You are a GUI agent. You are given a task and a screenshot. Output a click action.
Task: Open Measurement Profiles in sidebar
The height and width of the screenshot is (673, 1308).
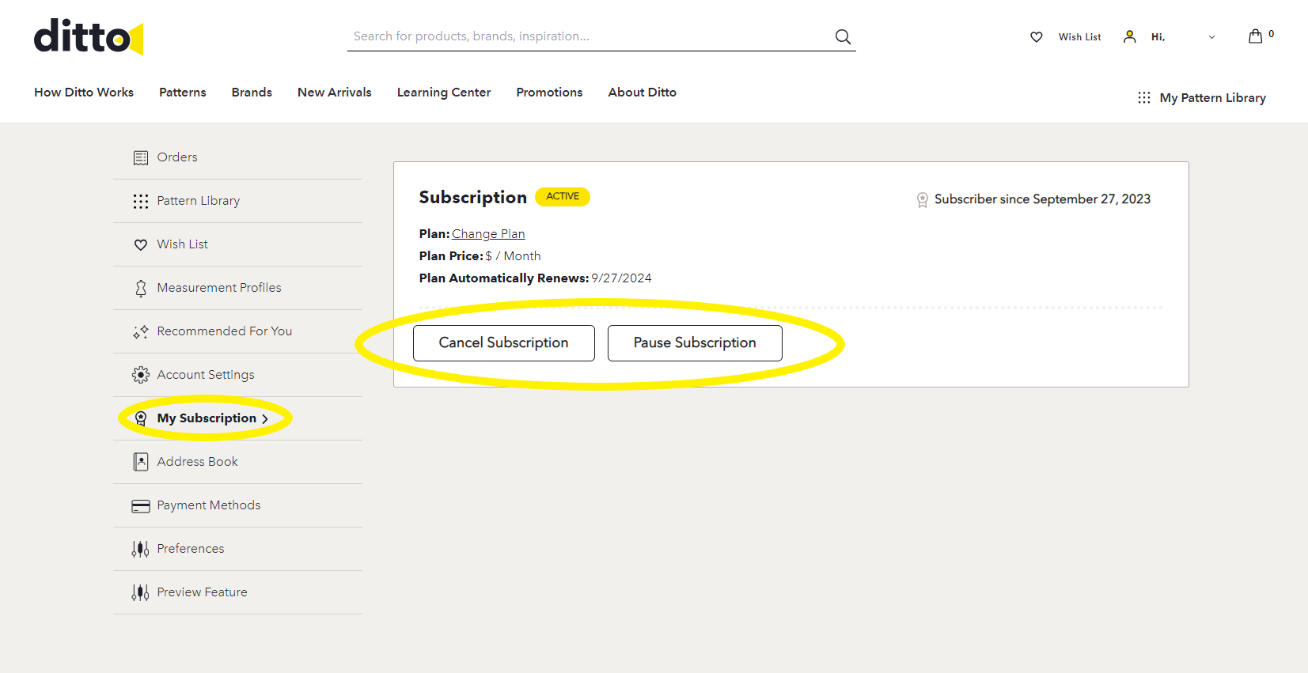[218, 288]
